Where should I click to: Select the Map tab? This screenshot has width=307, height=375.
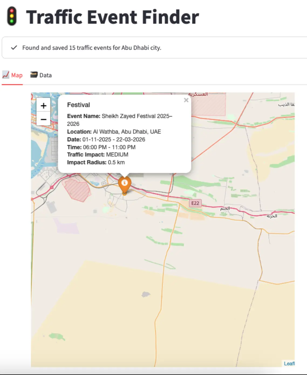pos(17,75)
